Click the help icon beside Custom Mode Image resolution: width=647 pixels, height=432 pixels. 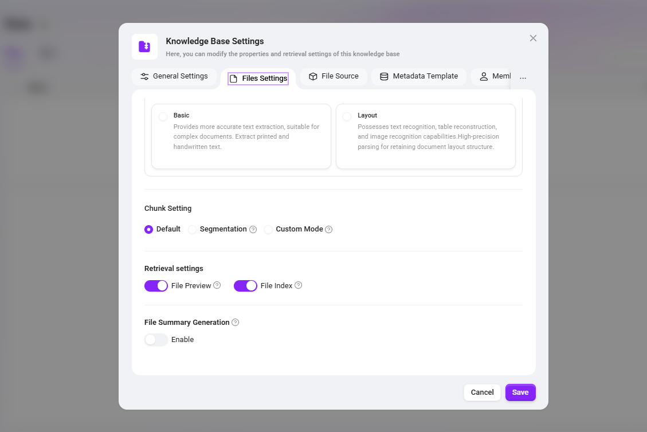(x=328, y=229)
